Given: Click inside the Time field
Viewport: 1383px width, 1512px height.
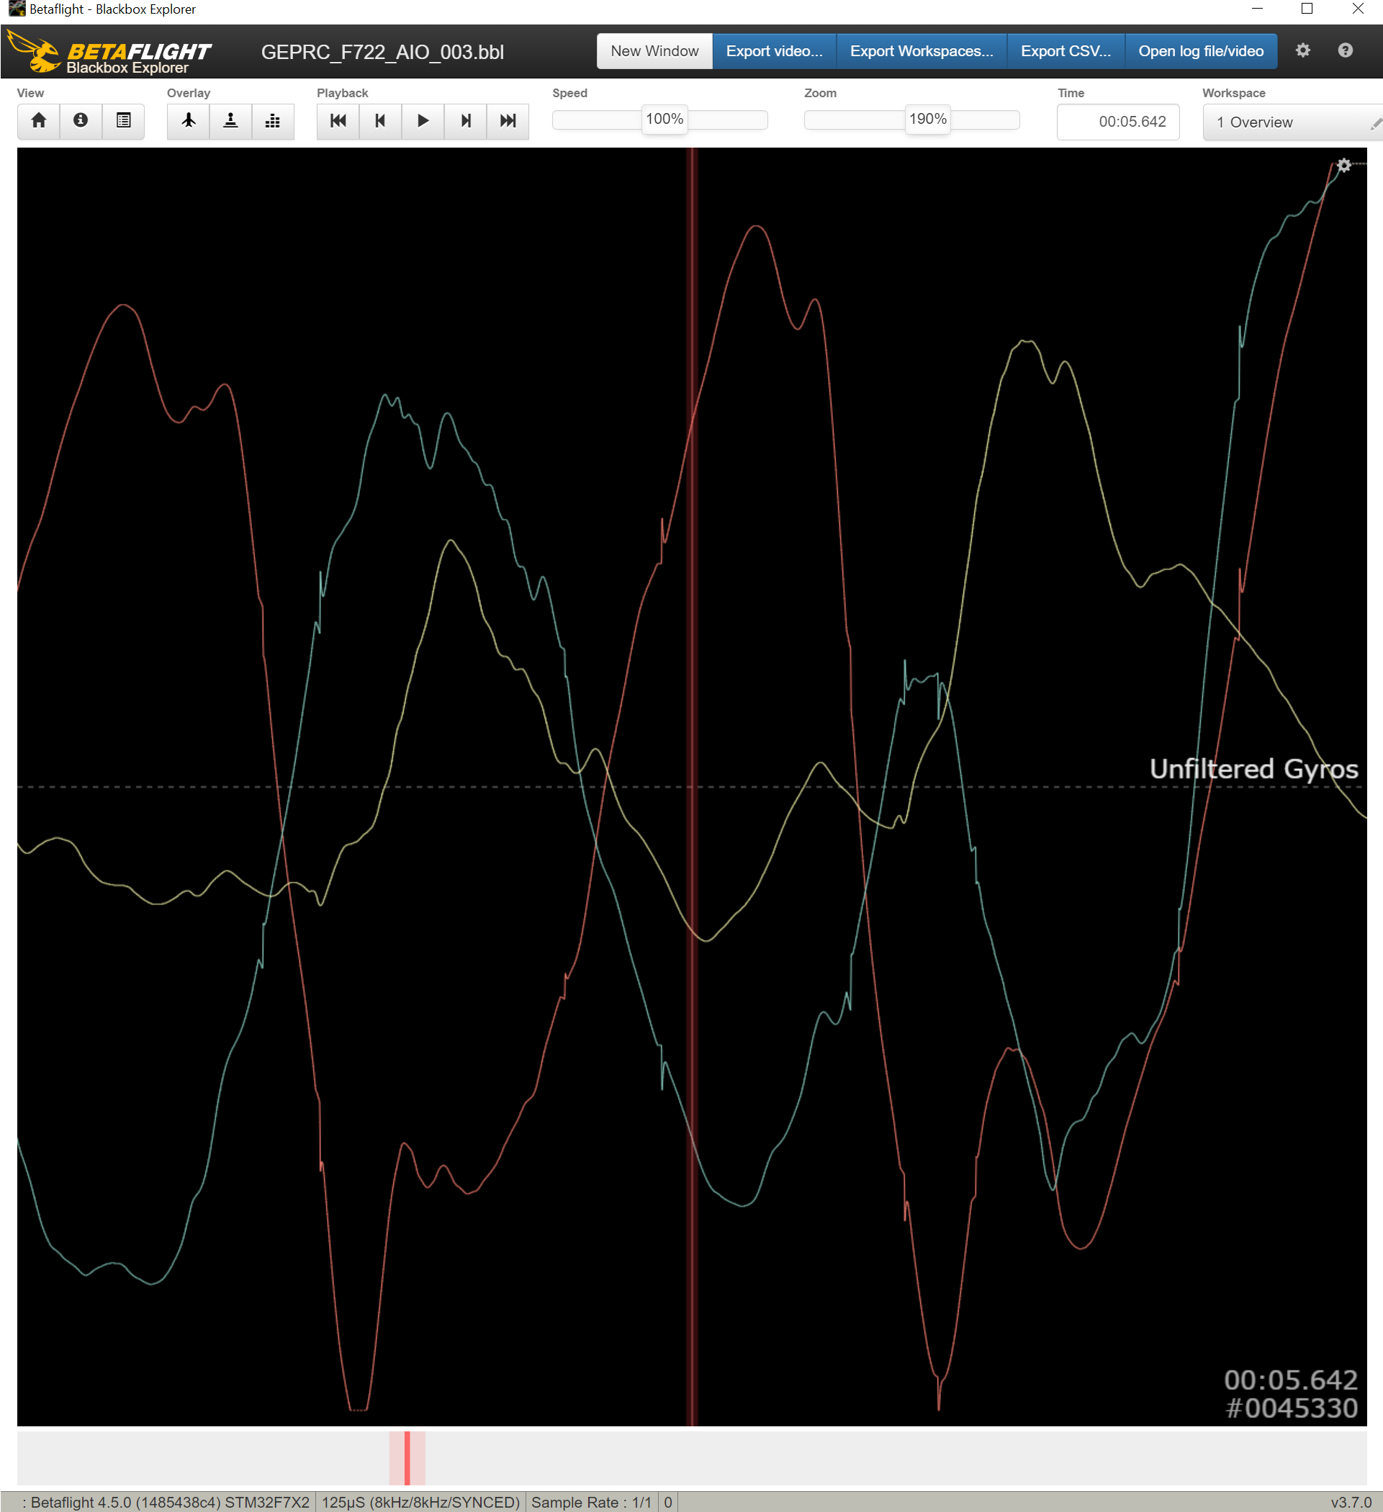Looking at the screenshot, I should click(x=1118, y=122).
